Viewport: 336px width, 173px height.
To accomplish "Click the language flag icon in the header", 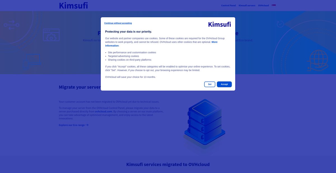I will point(274,5).
